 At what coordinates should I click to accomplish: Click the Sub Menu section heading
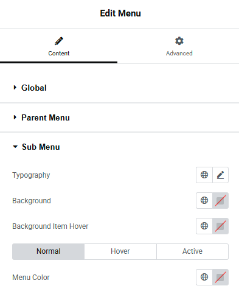(41, 147)
